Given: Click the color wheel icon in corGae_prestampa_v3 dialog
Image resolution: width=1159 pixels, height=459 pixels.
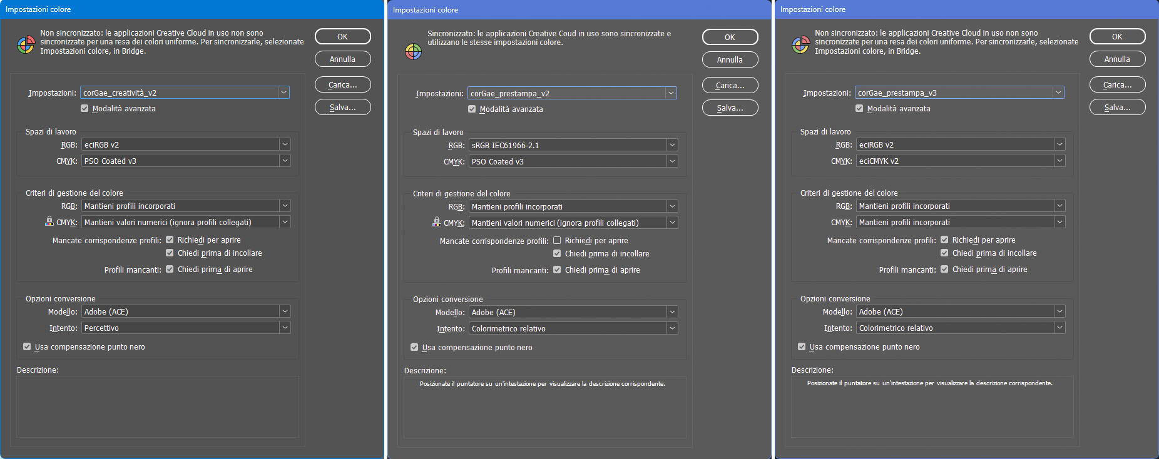Looking at the screenshot, I should pyautogui.click(x=800, y=45).
